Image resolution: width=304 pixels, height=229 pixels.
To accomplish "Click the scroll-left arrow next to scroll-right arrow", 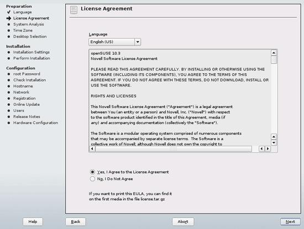I will [262, 149].
